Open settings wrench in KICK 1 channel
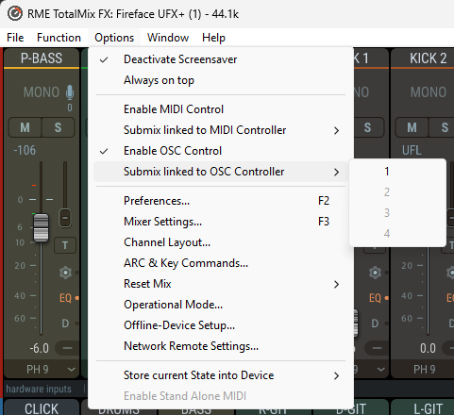454x415 pixels. coord(375,273)
